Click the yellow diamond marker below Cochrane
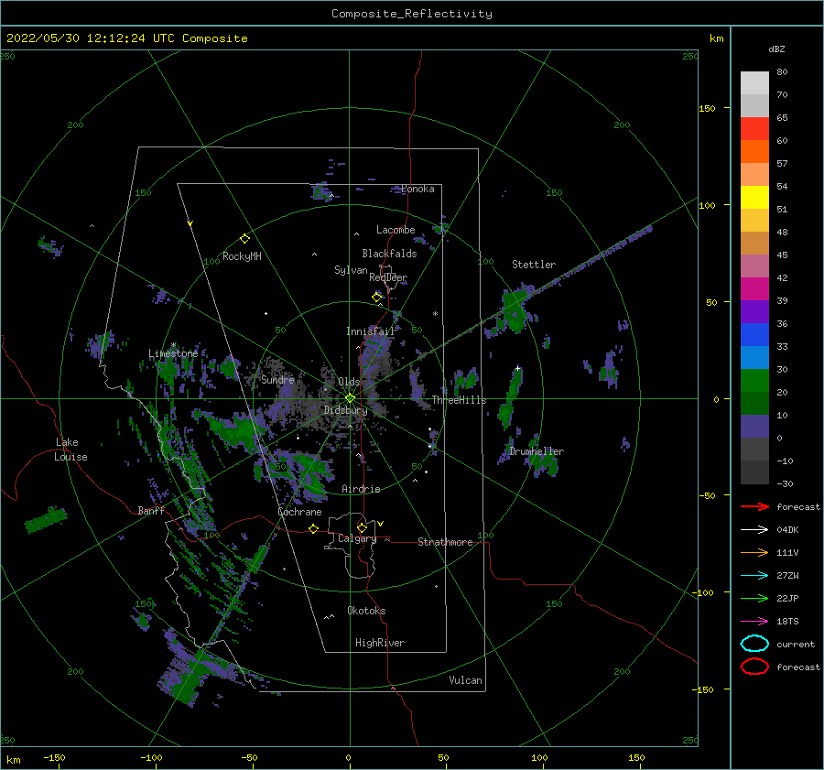824x770 pixels. (313, 528)
